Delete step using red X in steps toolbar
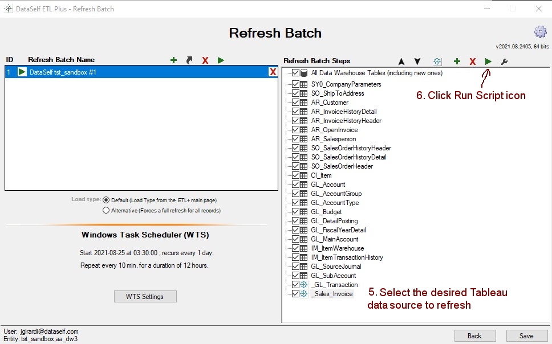The height and width of the screenshot is (344, 552). pos(472,62)
